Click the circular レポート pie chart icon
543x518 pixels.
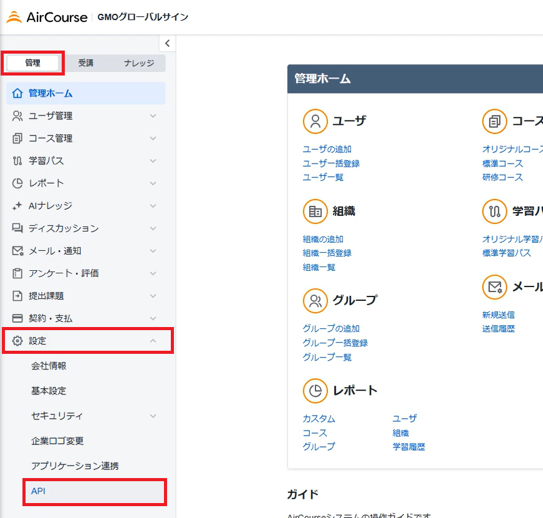(315, 391)
